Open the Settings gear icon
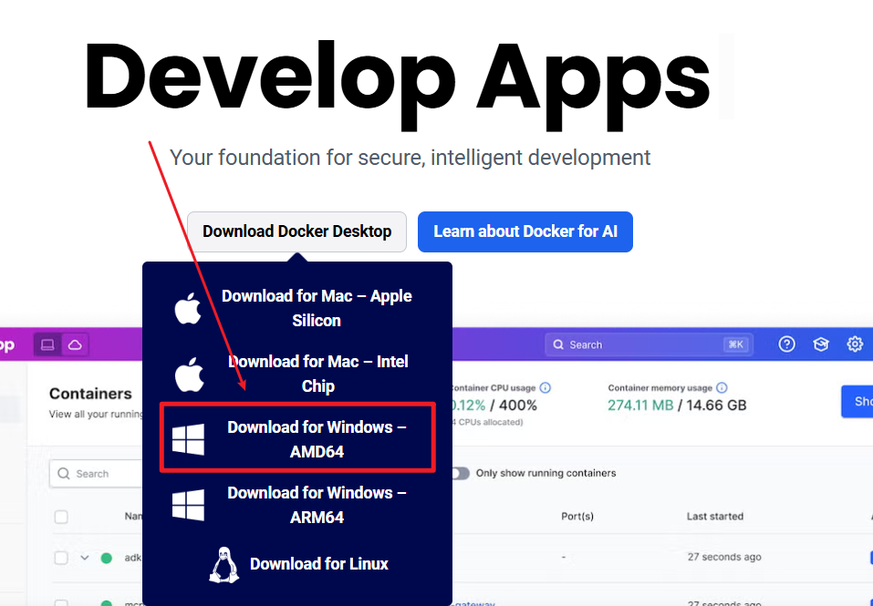This screenshot has height=606, width=873. pos(855,344)
